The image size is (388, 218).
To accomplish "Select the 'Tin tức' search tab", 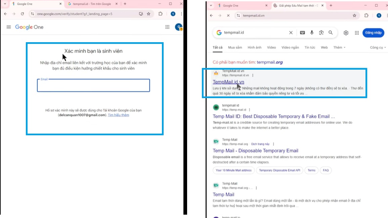I will click(x=310, y=47).
